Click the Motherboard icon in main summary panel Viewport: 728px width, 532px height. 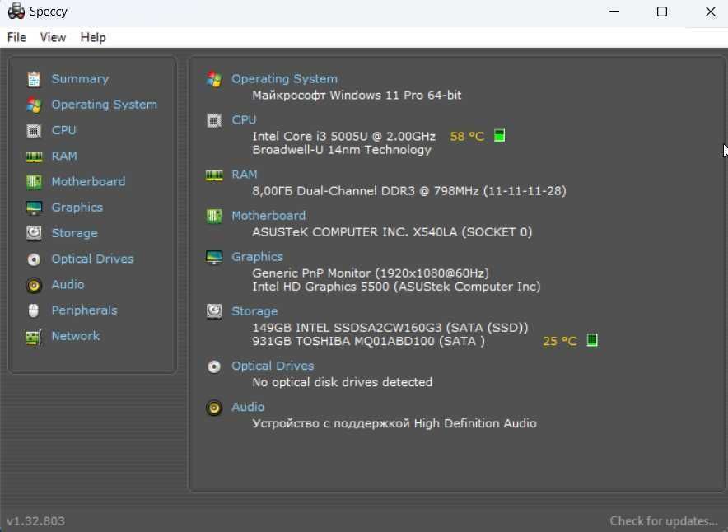(214, 216)
